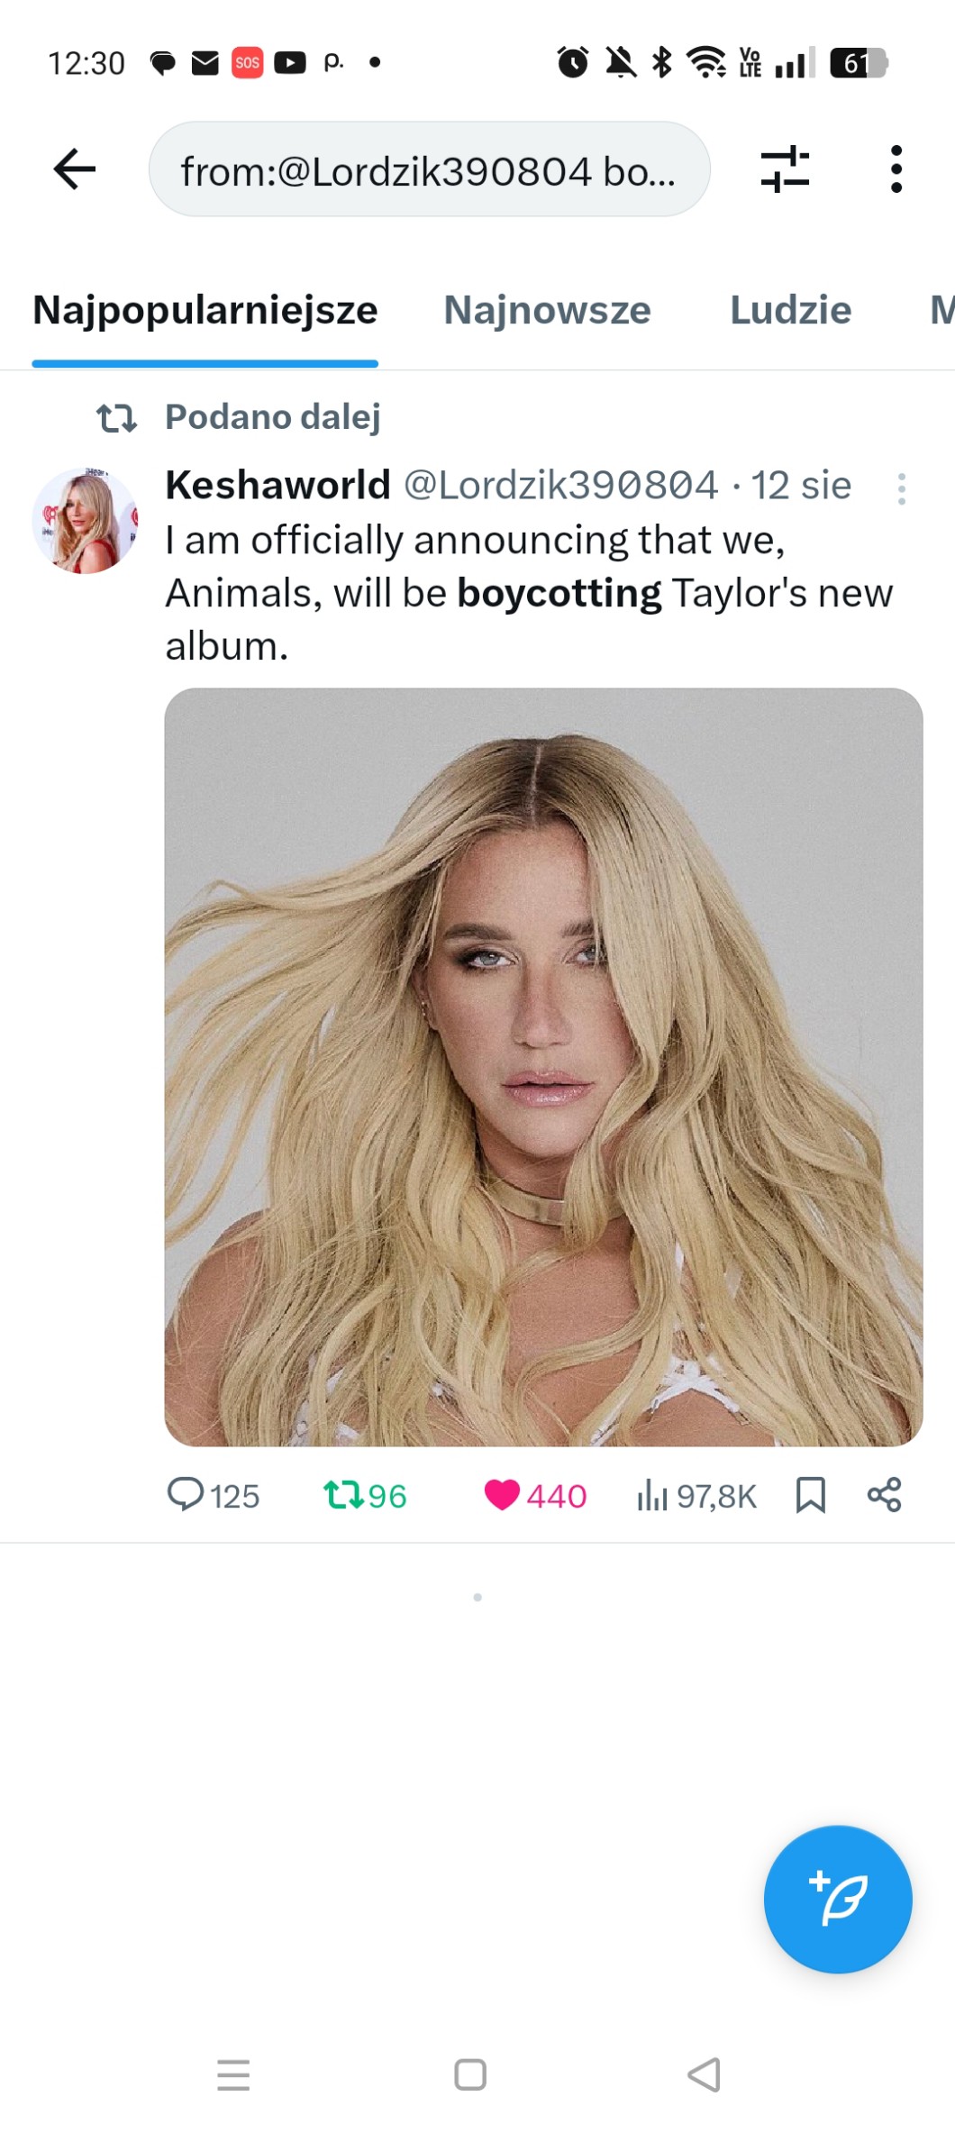Open the @Lordzik390804 handle link
The height and width of the screenshot is (2133, 955).
point(560,485)
